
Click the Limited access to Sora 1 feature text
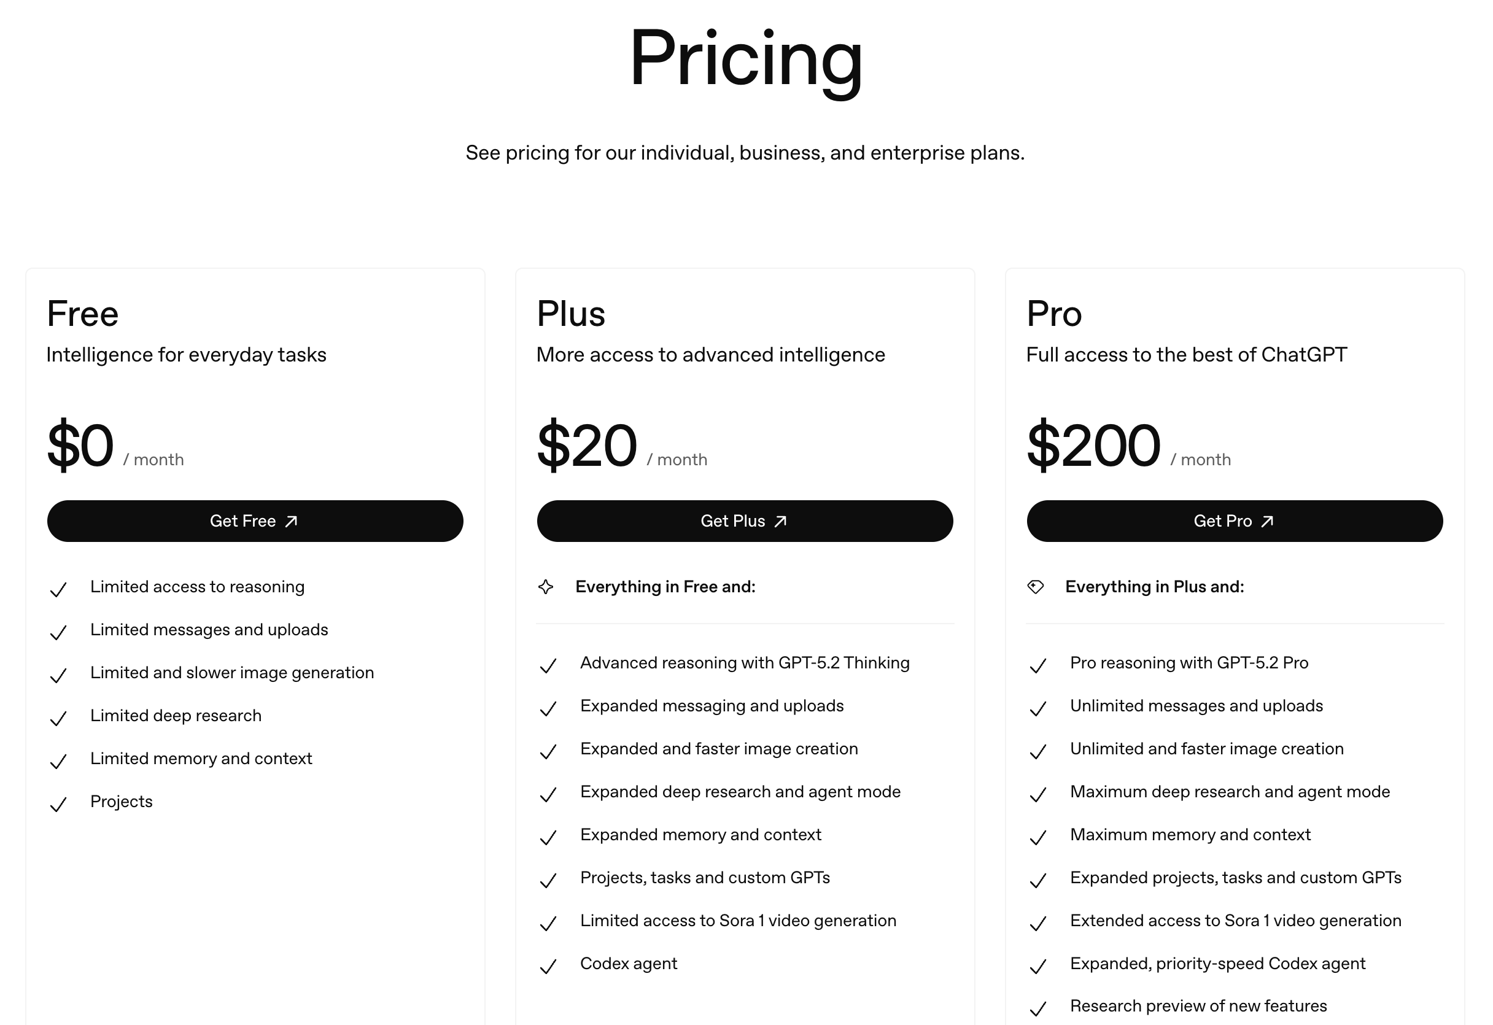coord(737,921)
